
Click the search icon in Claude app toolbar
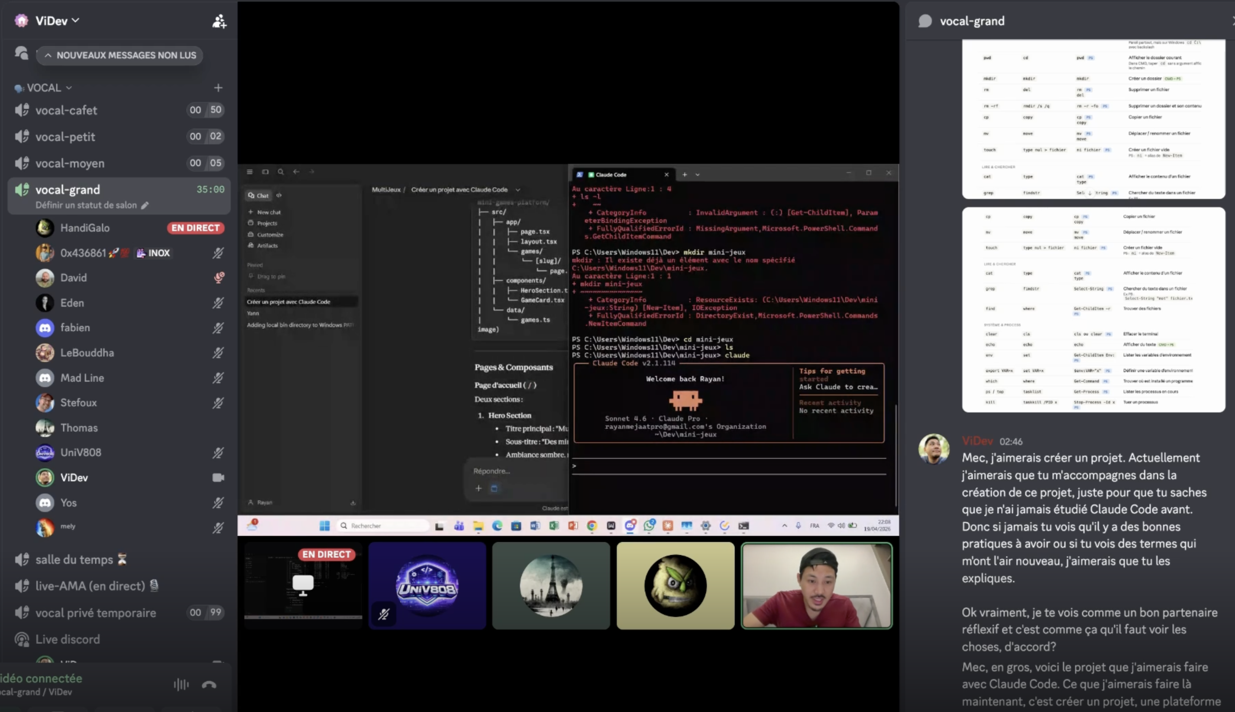pyautogui.click(x=281, y=172)
